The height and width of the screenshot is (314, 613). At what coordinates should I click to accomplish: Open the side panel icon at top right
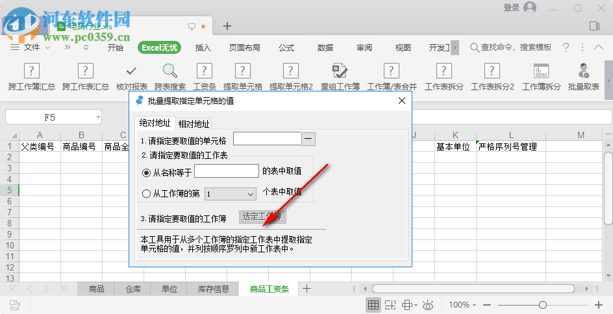tap(595, 26)
